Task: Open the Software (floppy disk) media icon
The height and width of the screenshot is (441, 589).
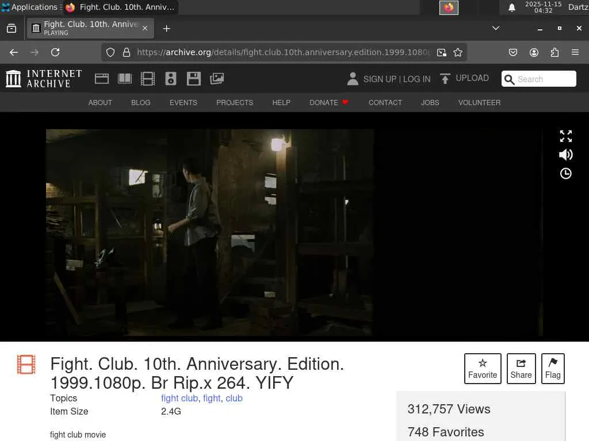Action: (x=194, y=79)
